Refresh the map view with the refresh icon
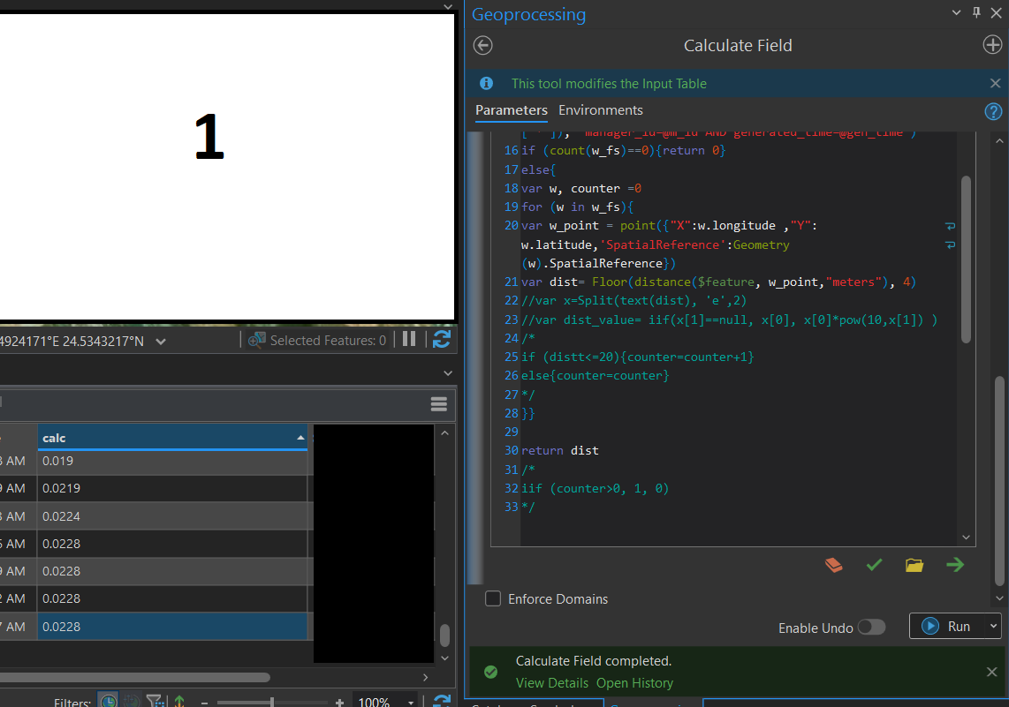1009x707 pixels. pyautogui.click(x=442, y=340)
